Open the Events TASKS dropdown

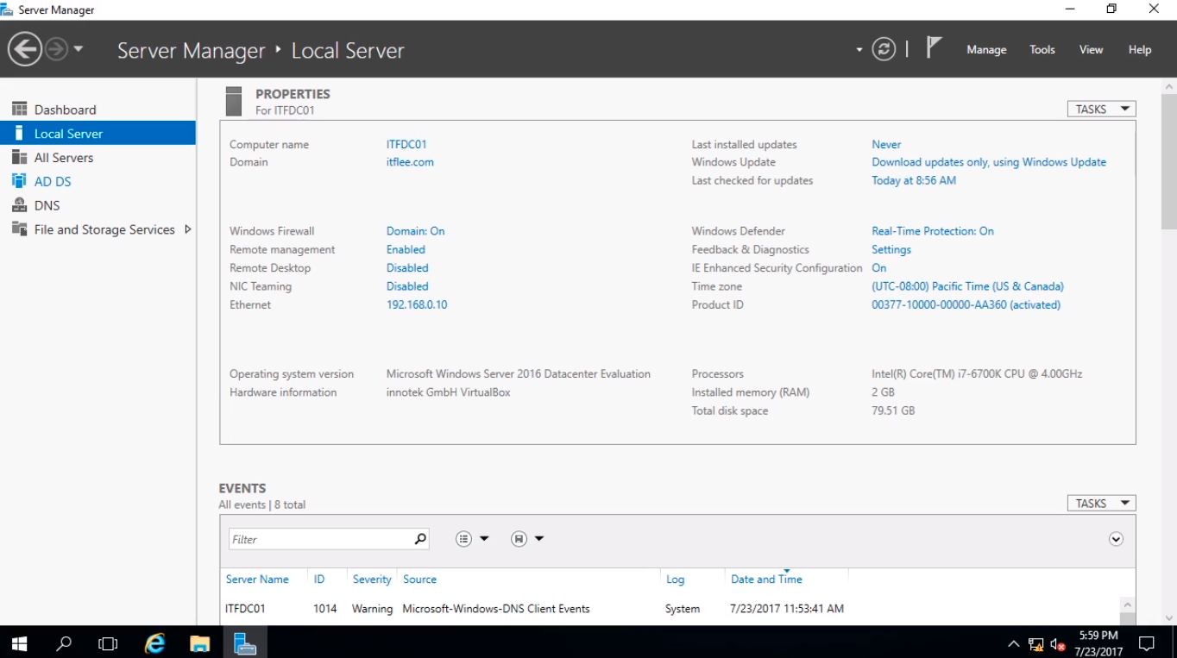pyautogui.click(x=1101, y=504)
